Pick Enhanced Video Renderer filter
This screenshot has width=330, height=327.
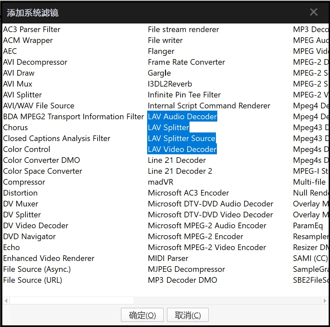49,258
